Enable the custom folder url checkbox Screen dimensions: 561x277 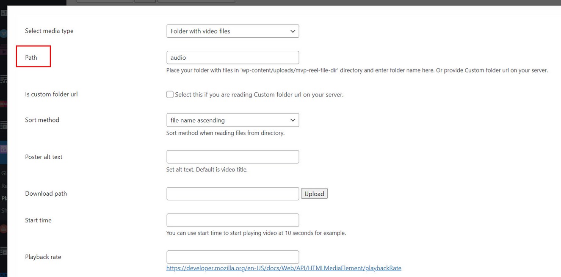tap(170, 94)
